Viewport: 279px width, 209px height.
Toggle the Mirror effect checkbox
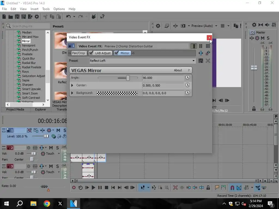point(116,53)
